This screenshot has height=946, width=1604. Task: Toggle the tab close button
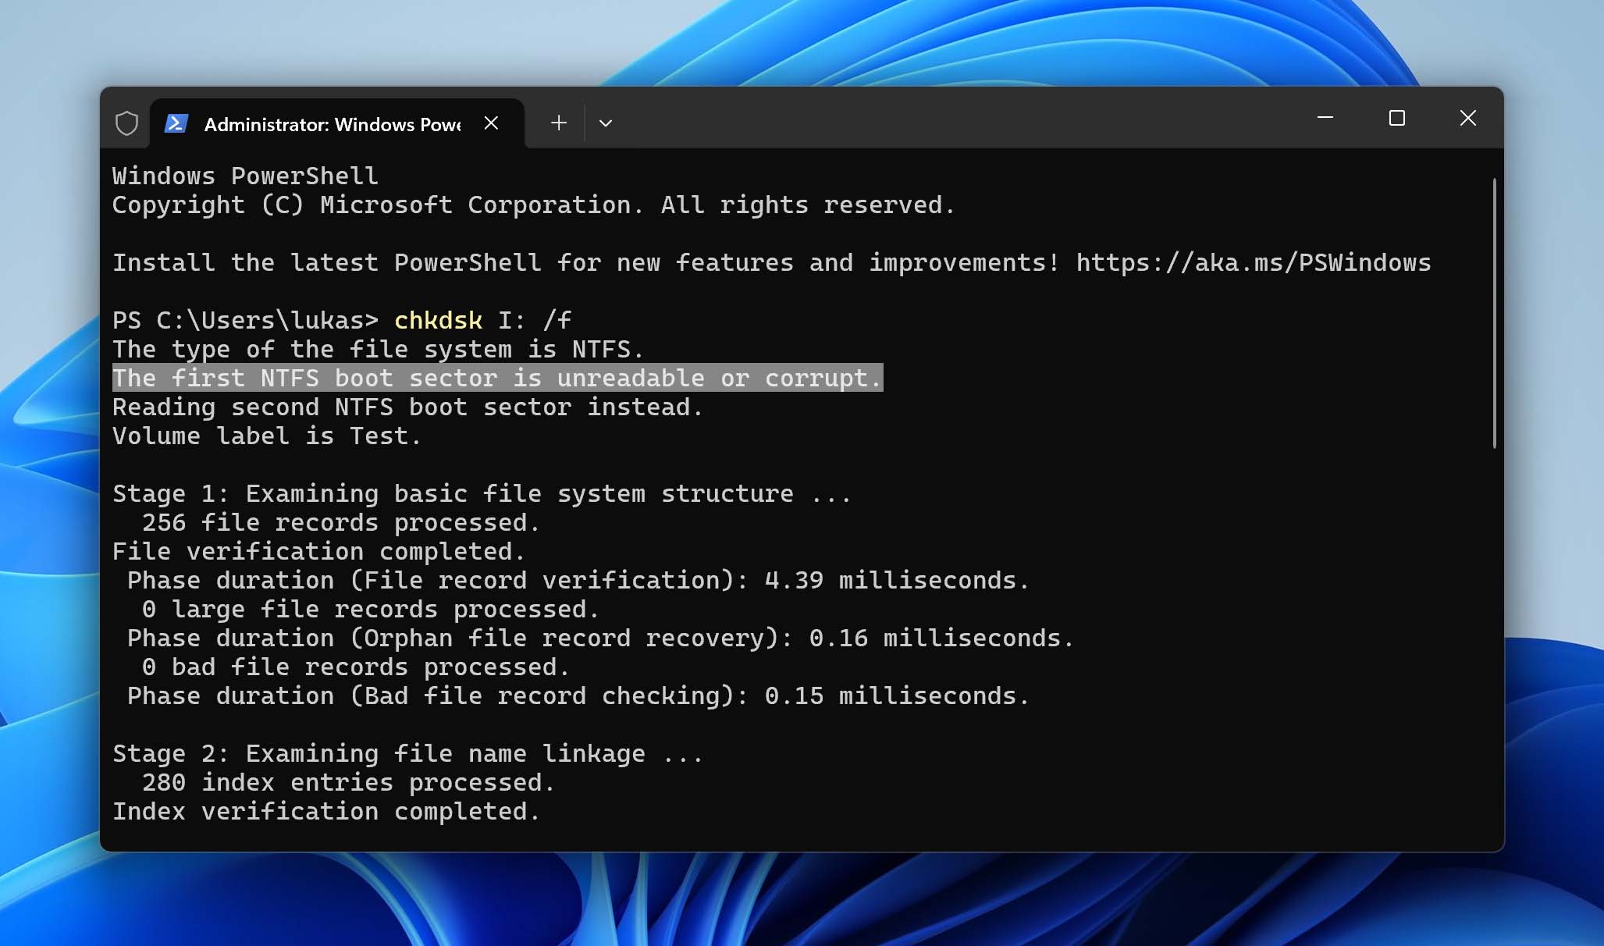tap(489, 122)
